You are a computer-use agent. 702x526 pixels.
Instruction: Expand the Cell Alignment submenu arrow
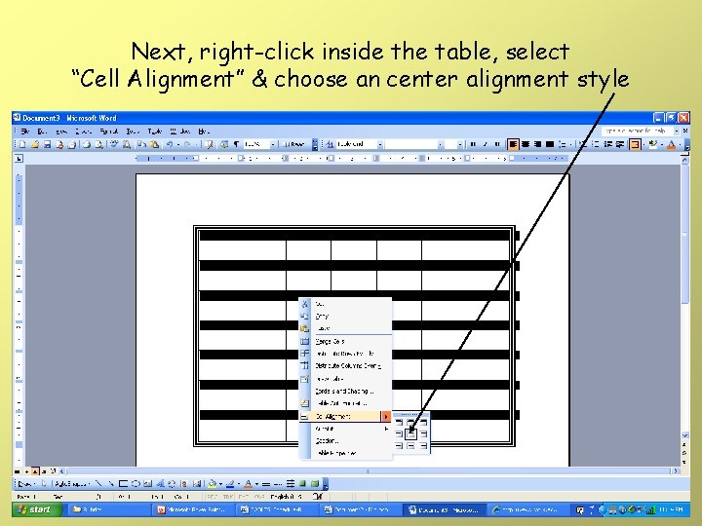point(386,417)
